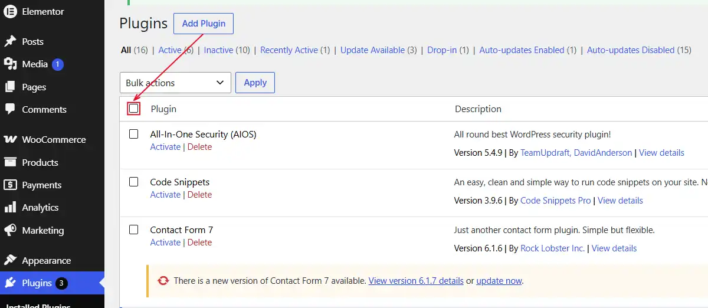Click the Pages icon in sidebar
Viewport: 708px width, 308px height.
point(10,87)
